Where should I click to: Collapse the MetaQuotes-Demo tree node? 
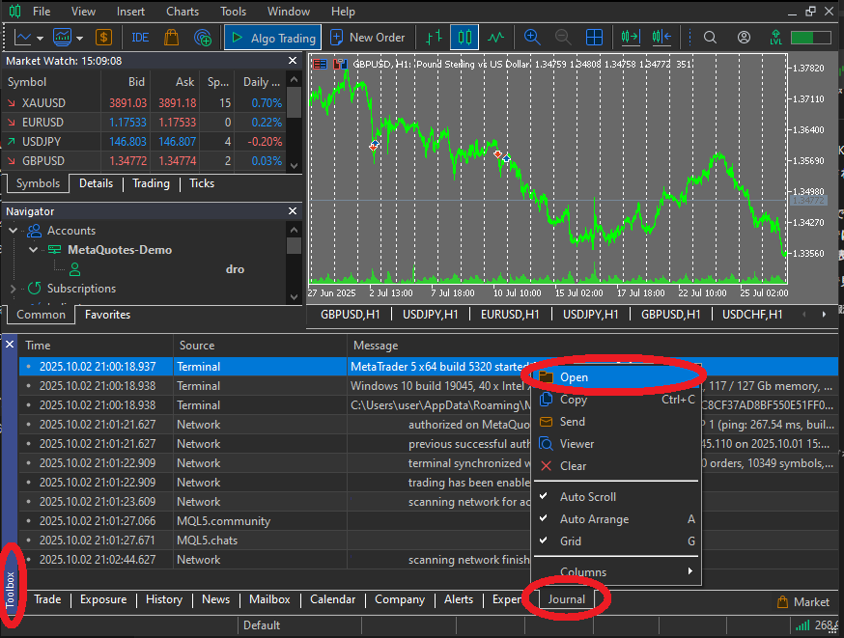coord(34,250)
